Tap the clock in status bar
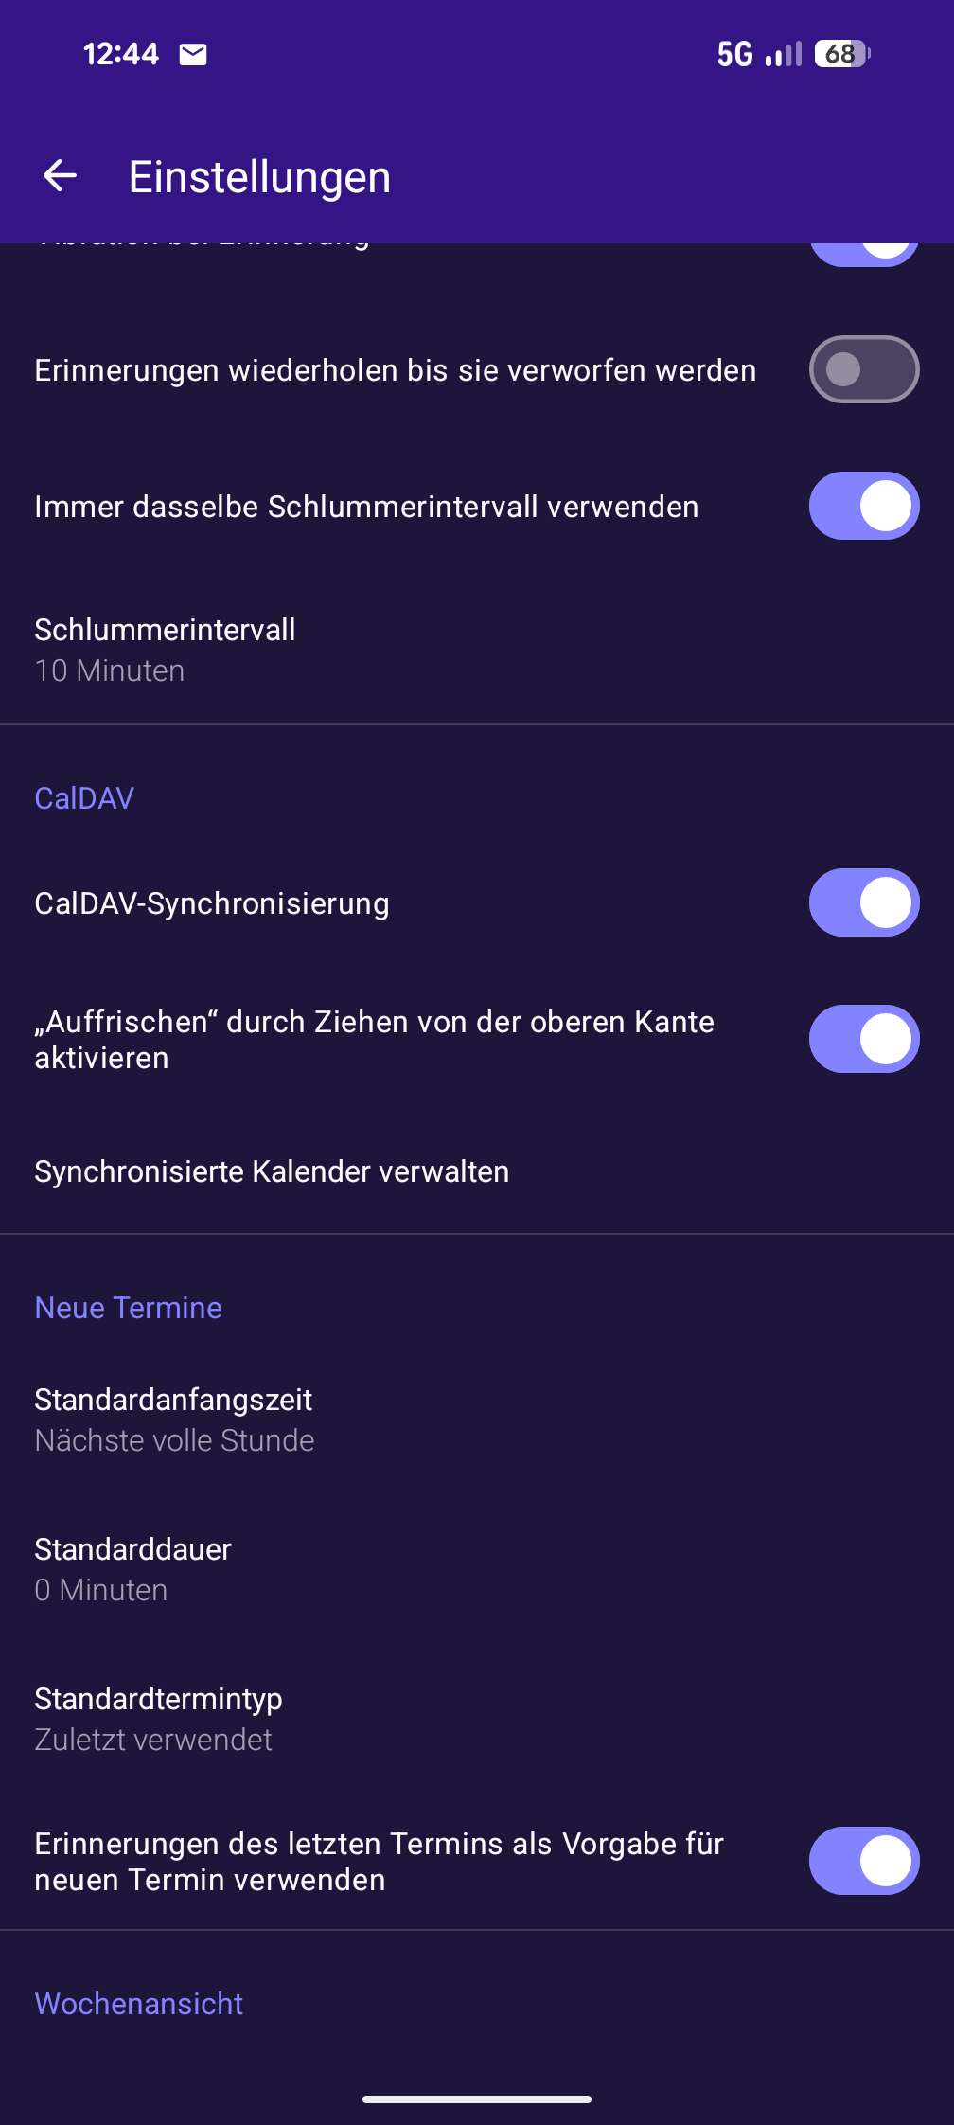The height and width of the screenshot is (2125, 954). 121,54
